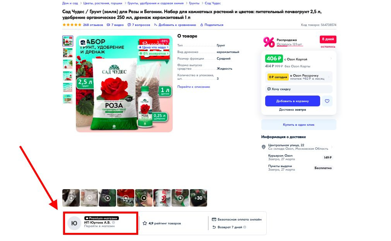
Task: Expand the Ozon Картой price details chevron
Action: click(x=331, y=58)
